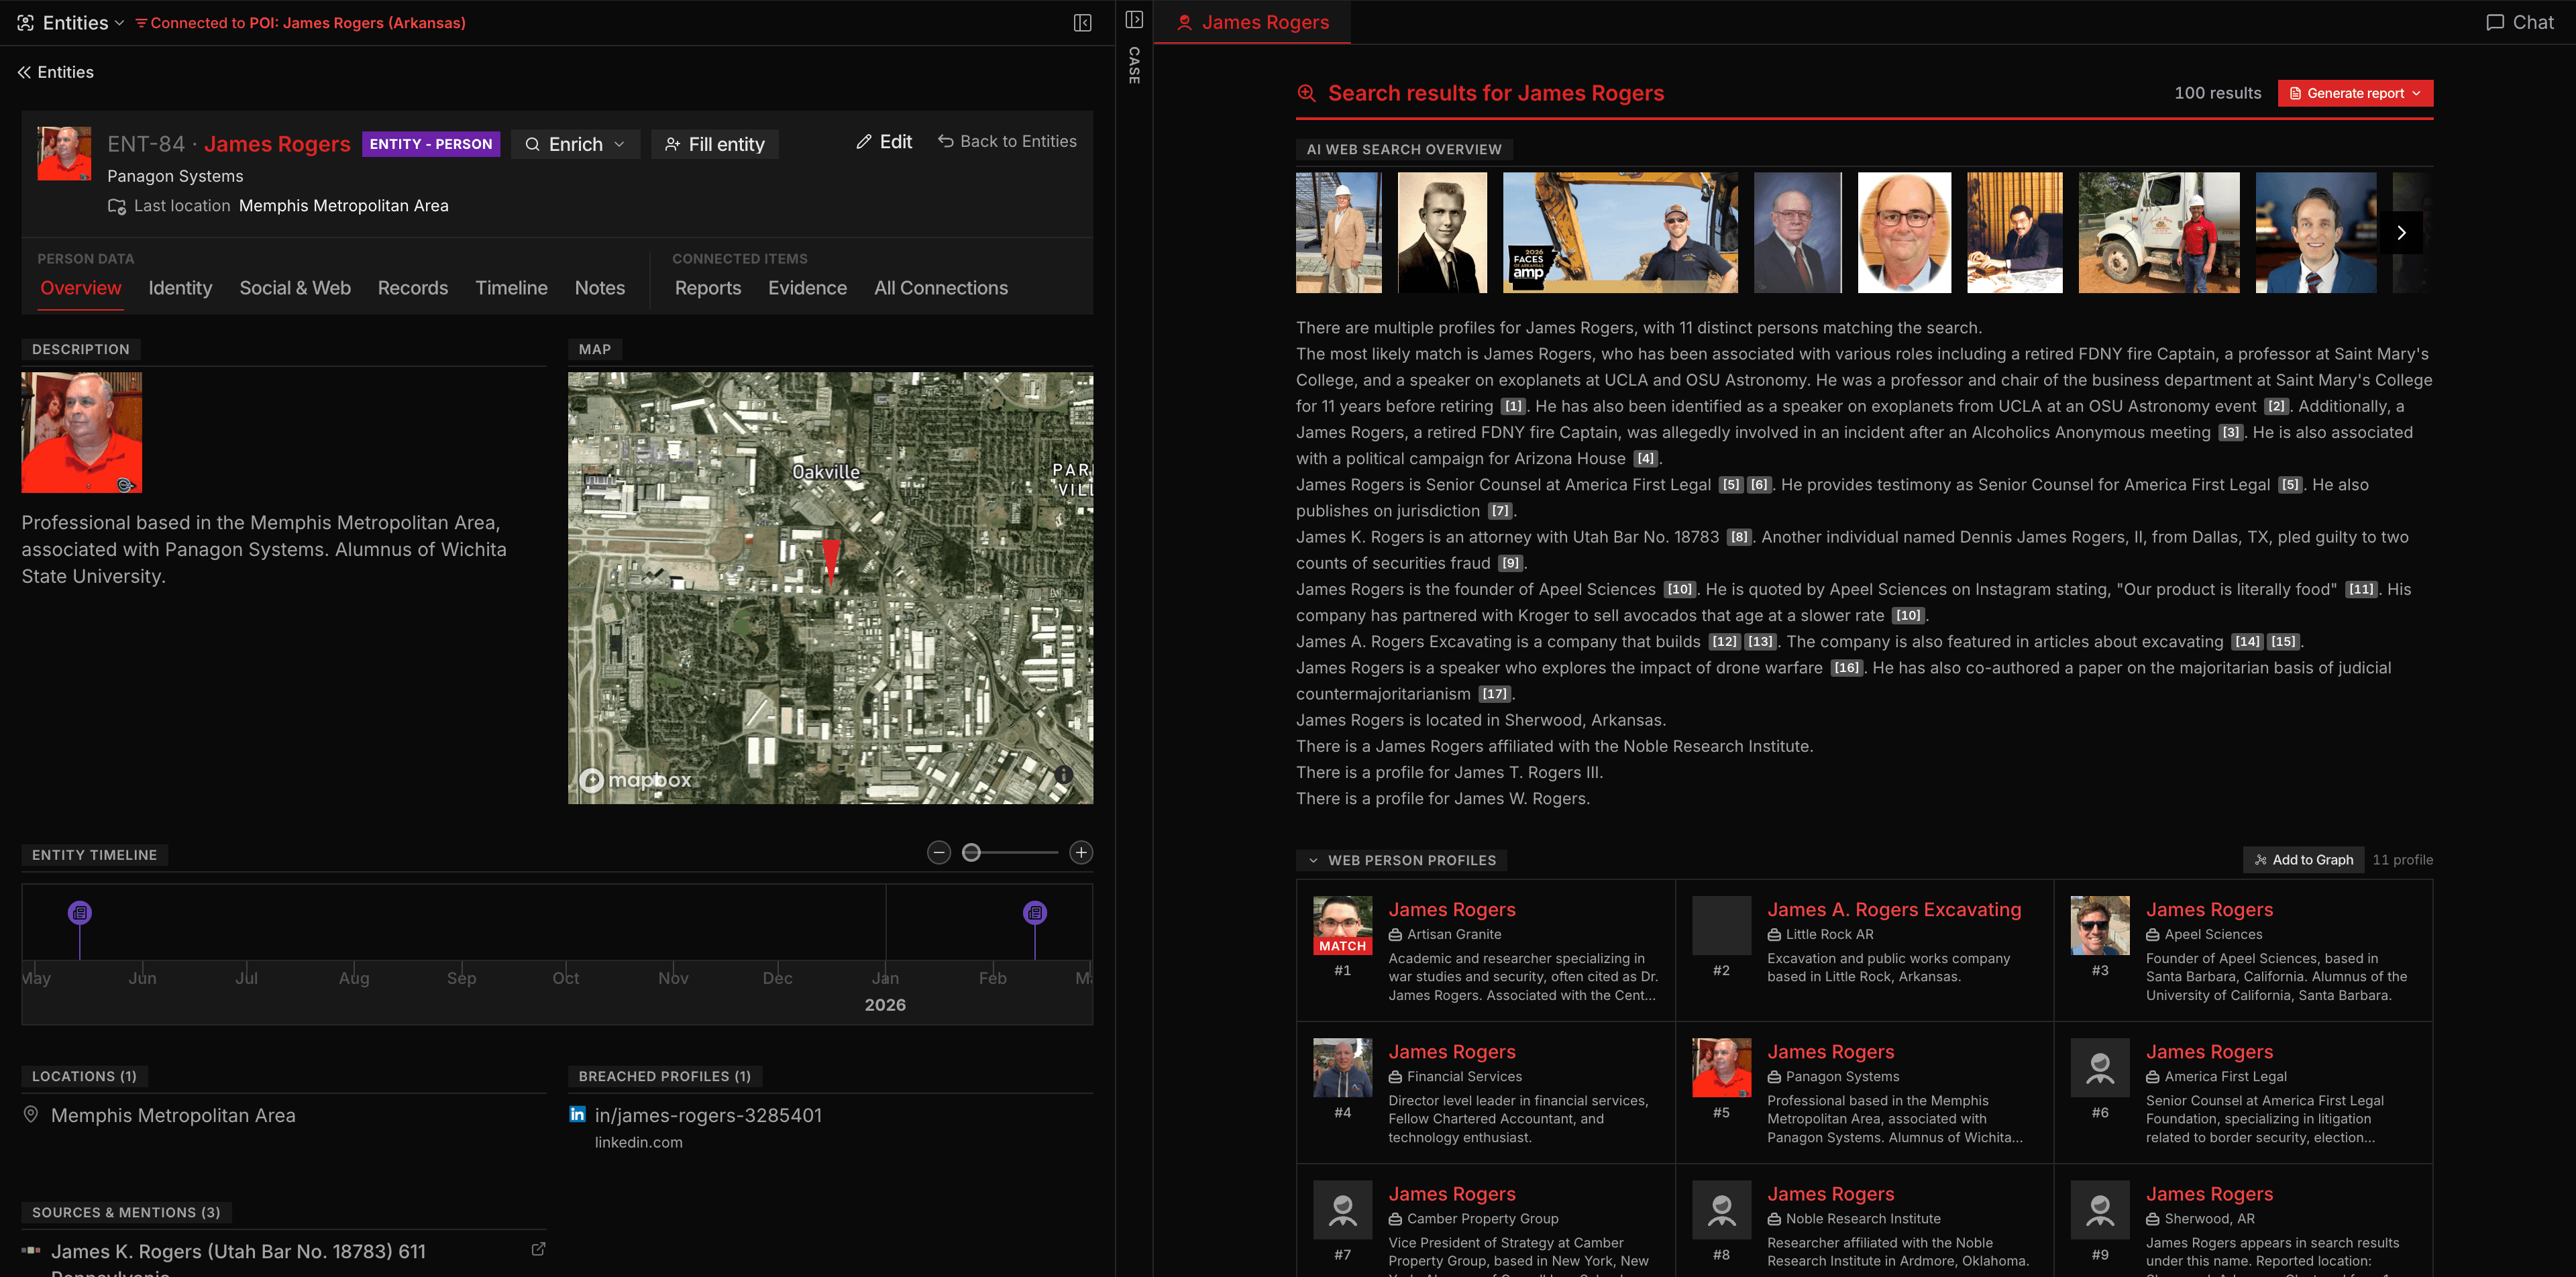
Task: Click the search results magnifier icon
Action: (1306, 93)
